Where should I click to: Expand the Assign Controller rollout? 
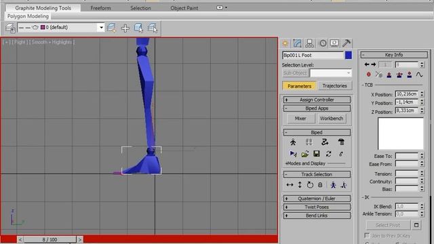317,100
